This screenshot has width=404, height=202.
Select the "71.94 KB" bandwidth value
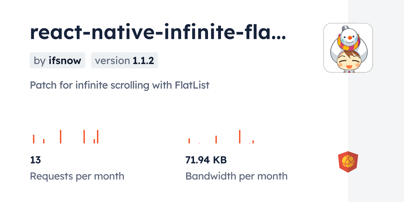(206, 160)
